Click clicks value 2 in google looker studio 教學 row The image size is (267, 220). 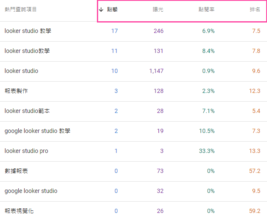point(116,131)
